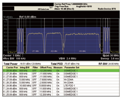The height and width of the screenshot is (98, 122).
Task: Click the Span 30 MHz readout
Action: (111, 56)
